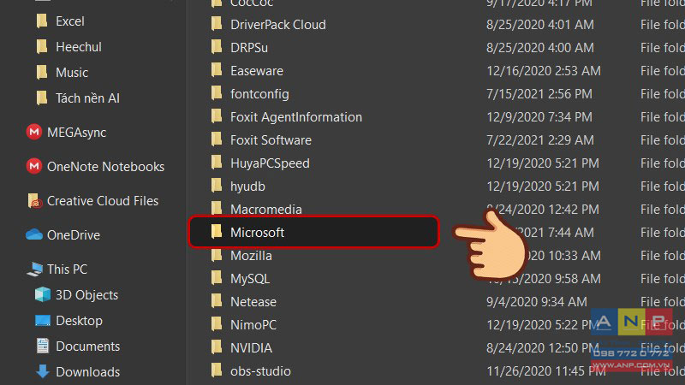Select the DriverPack Cloud folder name

277,25
